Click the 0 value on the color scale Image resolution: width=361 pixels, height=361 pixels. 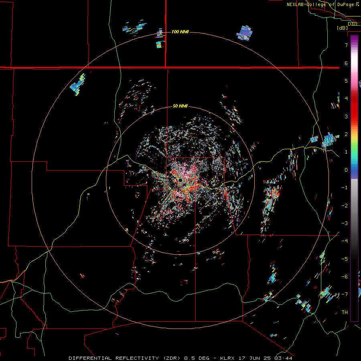click(346, 170)
